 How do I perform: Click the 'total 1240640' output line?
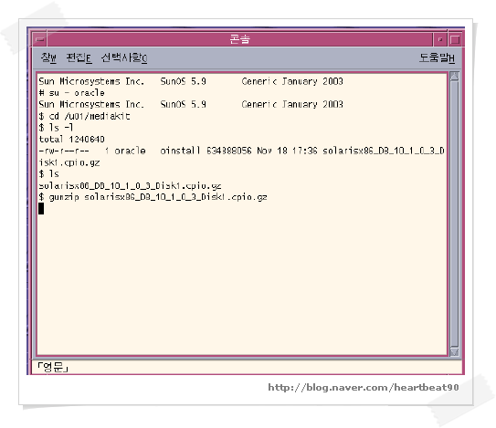point(71,139)
